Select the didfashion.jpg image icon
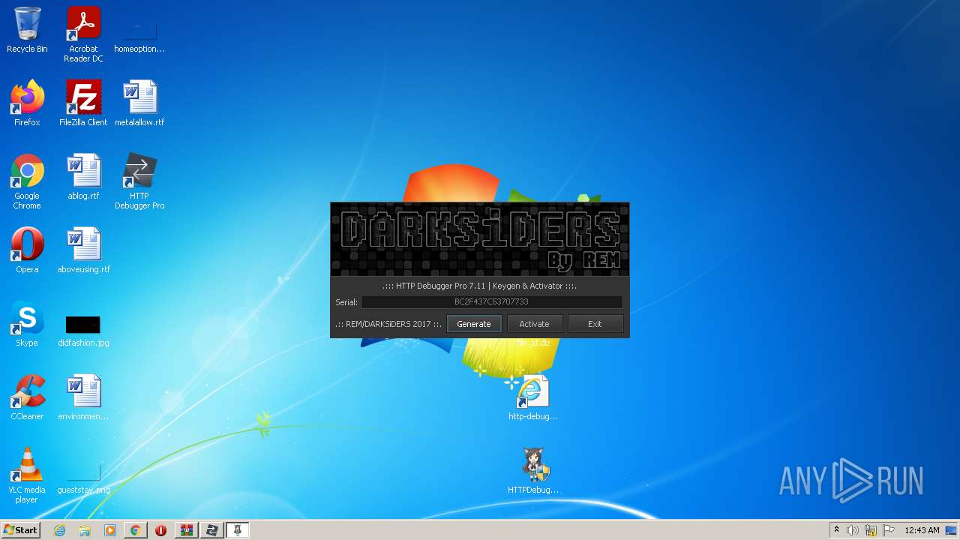The image size is (960, 540). [83, 330]
